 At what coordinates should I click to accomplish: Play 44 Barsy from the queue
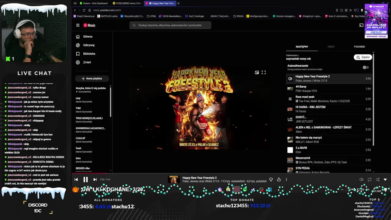329,89
